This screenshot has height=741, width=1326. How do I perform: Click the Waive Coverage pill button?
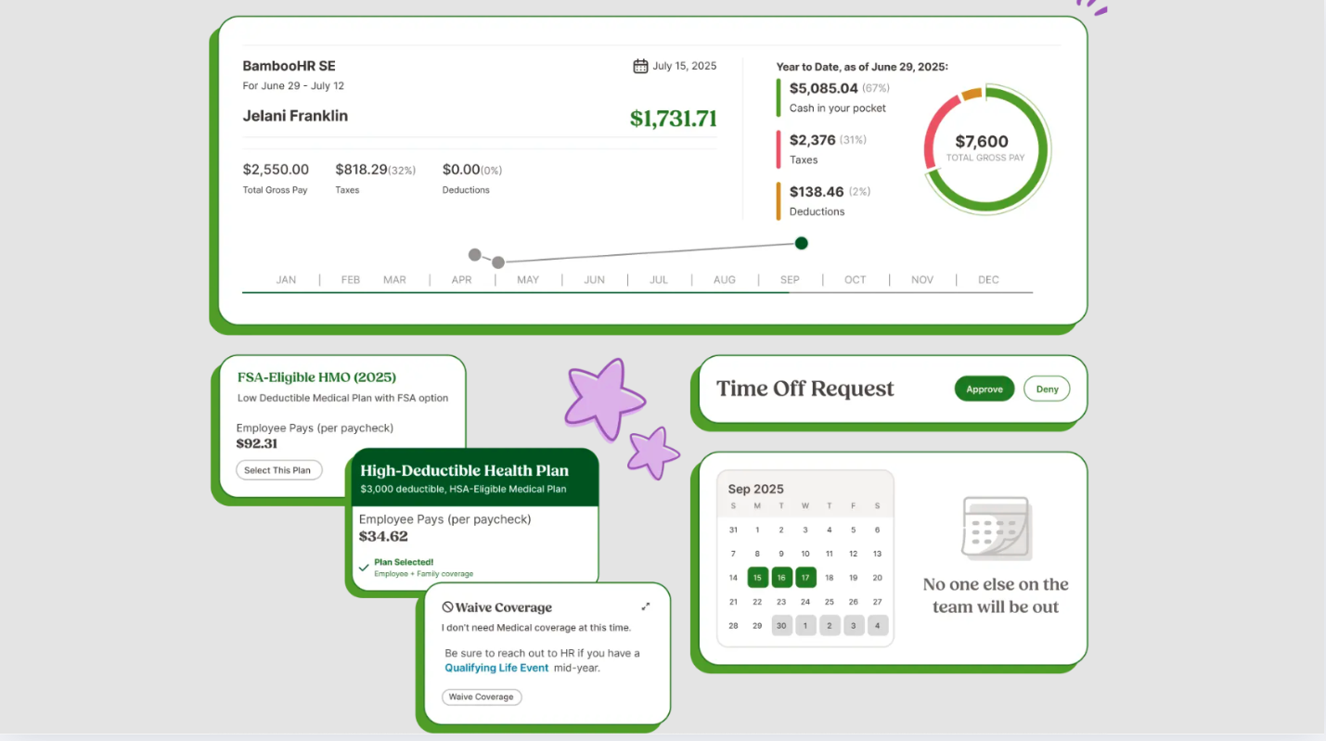coord(482,696)
